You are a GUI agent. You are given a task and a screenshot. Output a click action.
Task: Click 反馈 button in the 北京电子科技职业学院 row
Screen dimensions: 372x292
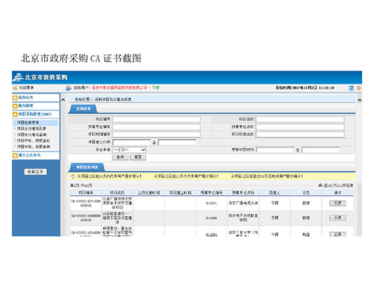338,218
